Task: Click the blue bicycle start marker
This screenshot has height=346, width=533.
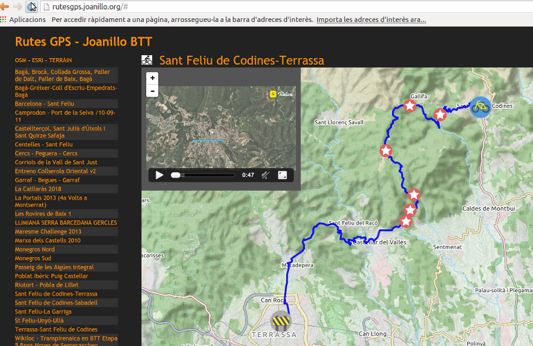Action: [480, 107]
